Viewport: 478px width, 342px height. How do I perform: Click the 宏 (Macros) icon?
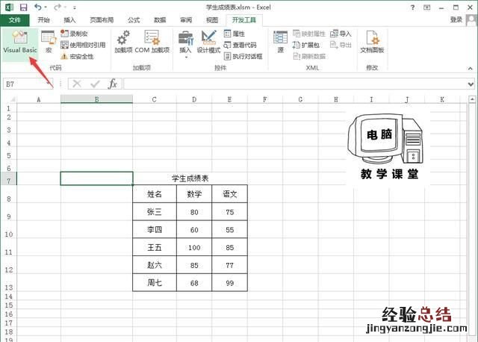[x=49, y=42]
